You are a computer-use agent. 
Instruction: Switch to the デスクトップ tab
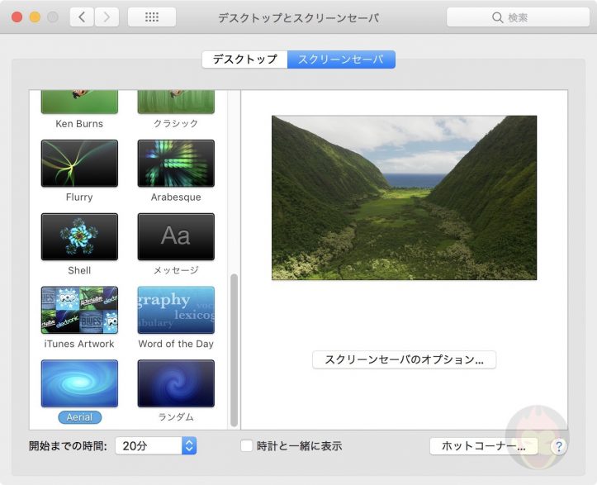[x=244, y=59]
